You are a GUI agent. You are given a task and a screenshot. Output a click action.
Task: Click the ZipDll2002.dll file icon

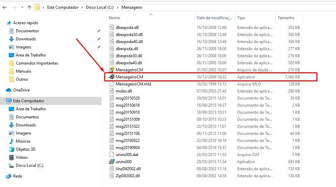coord(112,176)
